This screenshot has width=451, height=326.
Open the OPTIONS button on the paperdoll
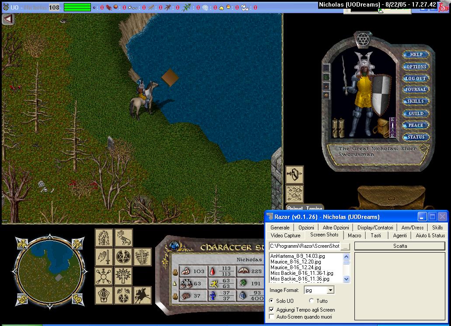coord(416,66)
